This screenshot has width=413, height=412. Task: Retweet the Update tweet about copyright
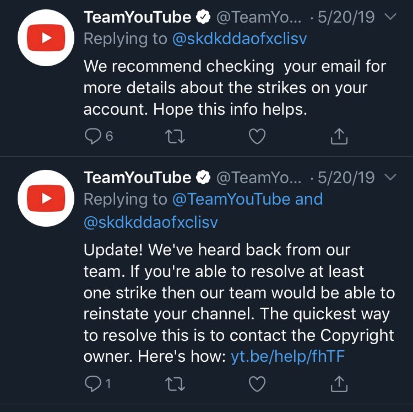click(x=175, y=382)
